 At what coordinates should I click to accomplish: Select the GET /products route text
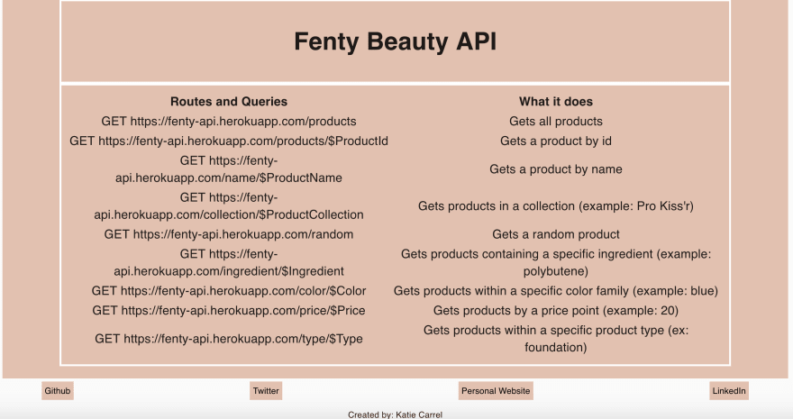(229, 122)
